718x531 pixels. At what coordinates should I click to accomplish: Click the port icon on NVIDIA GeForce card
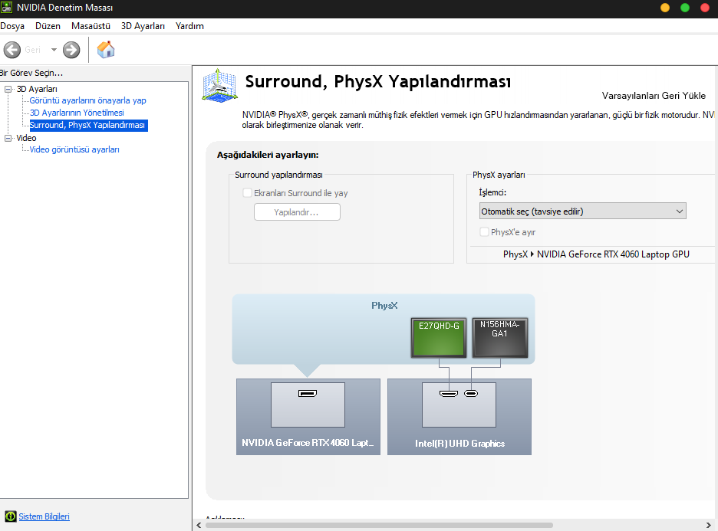(x=308, y=393)
